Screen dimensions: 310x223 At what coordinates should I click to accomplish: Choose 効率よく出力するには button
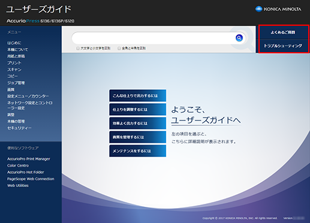pos(137,123)
